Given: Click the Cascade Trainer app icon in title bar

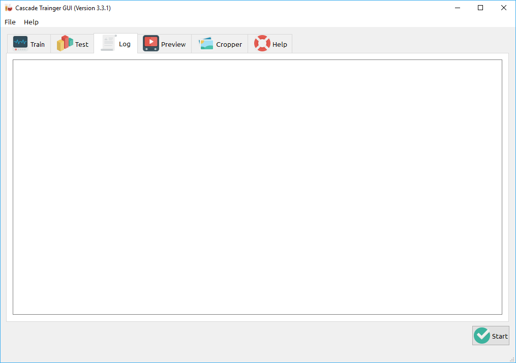Looking at the screenshot, I should [x=8, y=8].
